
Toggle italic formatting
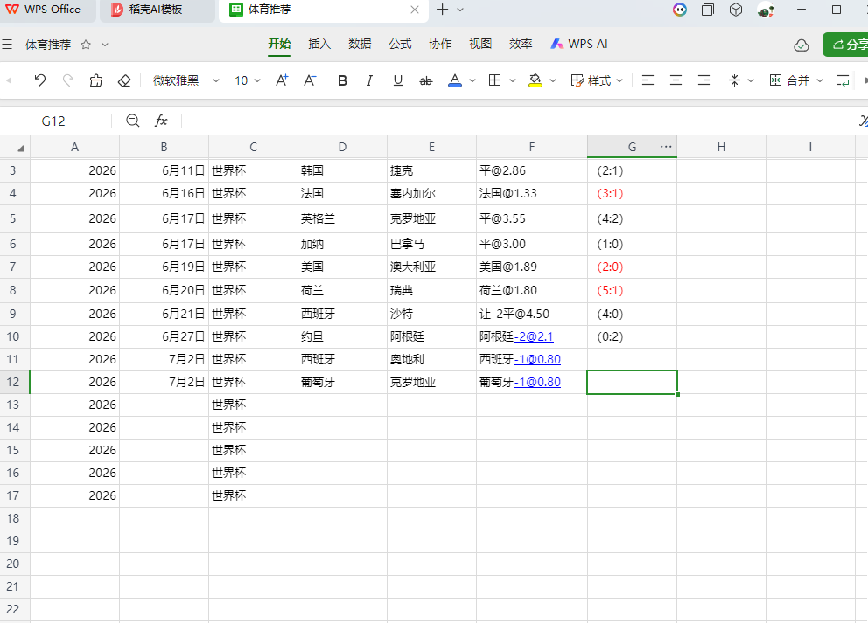(x=370, y=80)
